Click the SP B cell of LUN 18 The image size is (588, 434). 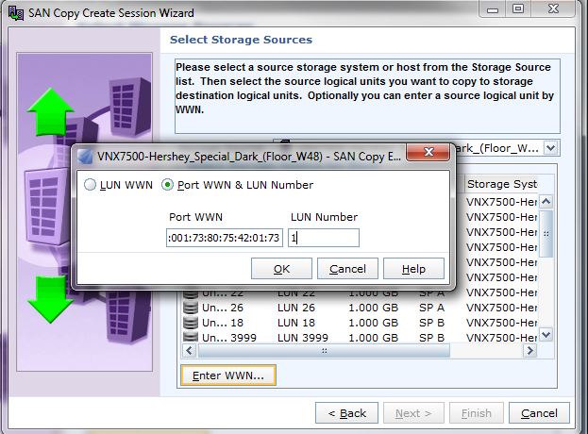tap(431, 323)
